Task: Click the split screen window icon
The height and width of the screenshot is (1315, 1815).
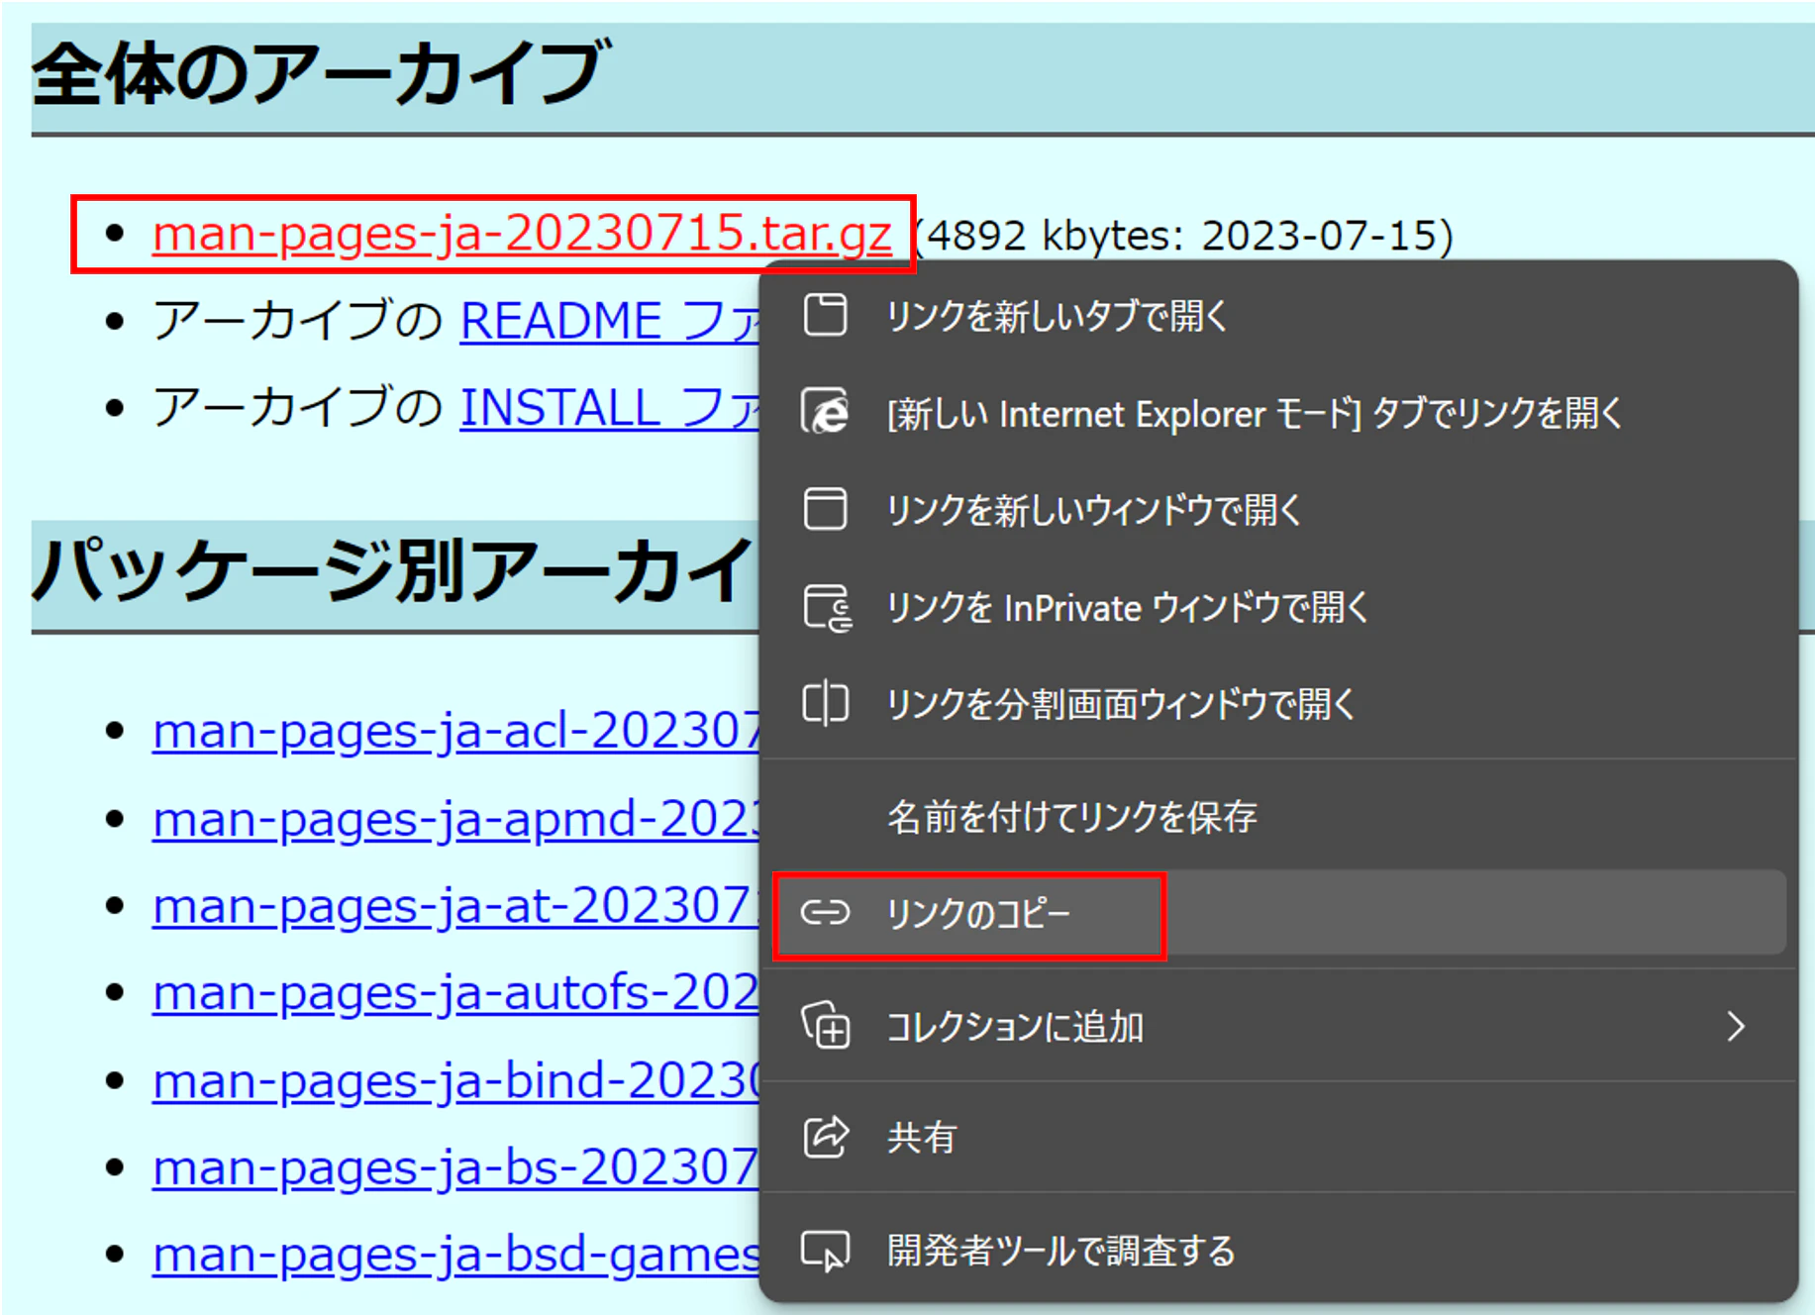Action: coord(825,704)
